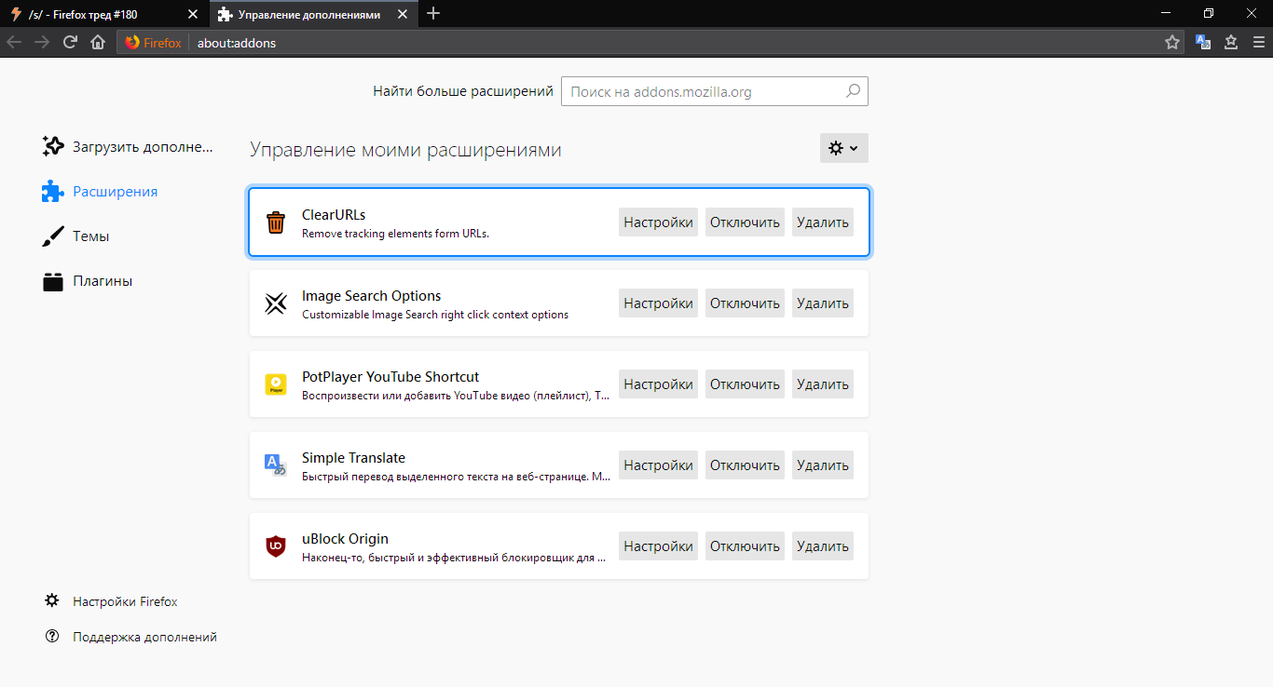Screen dimensions: 1273x687
Task: Disable uBlock Origin extension
Action: [745, 546]
